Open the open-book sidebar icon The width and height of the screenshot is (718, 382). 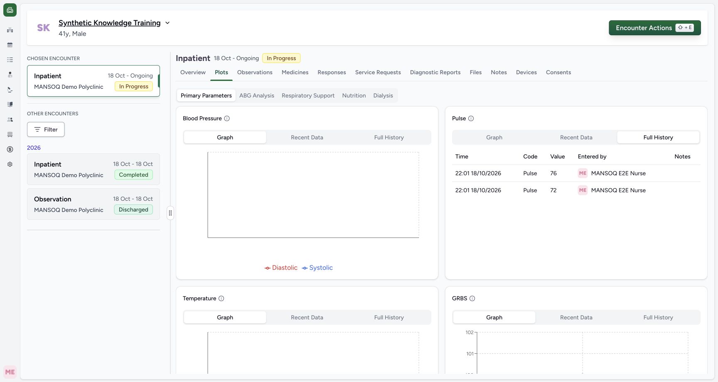[x=10, y=105]
